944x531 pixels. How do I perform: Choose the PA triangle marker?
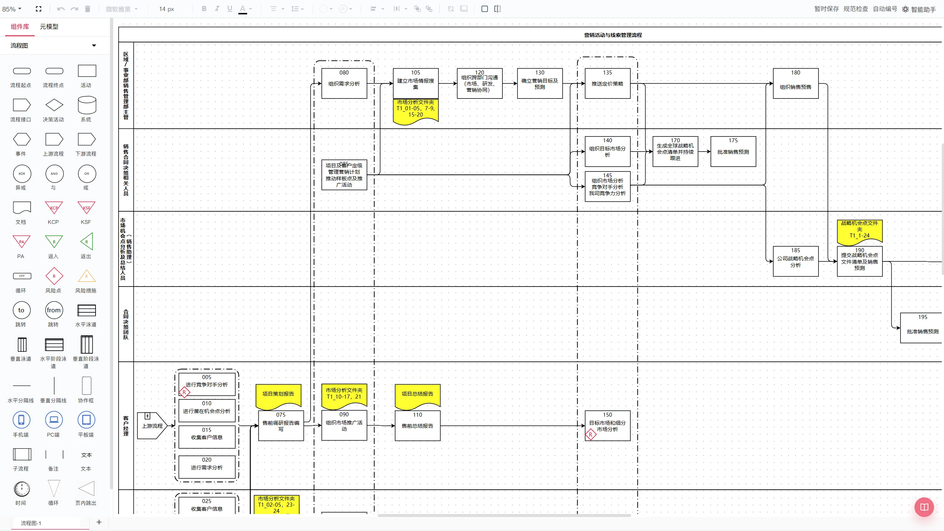21,242
